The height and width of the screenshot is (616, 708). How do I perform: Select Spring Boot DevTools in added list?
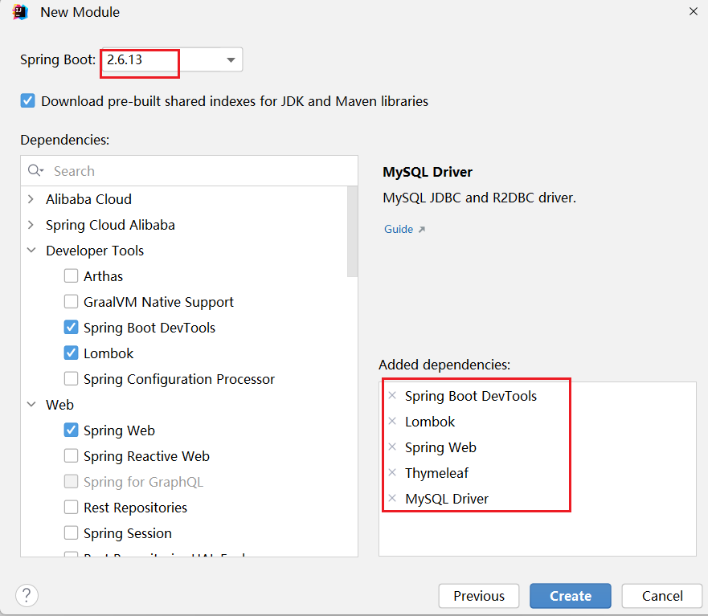(470, 396)
